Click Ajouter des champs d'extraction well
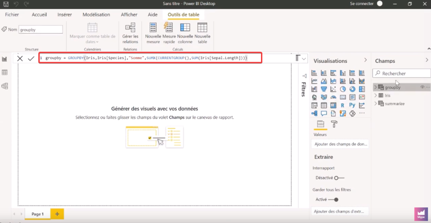431x223 pixels. coord(340,212)
